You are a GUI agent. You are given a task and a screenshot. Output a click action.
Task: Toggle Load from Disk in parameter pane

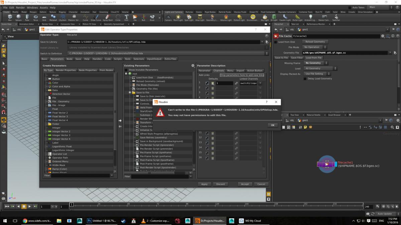pos(276,42)
